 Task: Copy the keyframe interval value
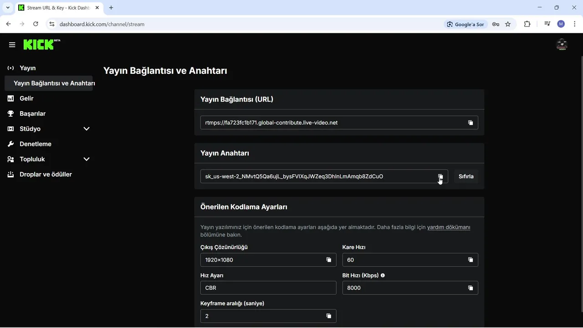tap(328, 316)
